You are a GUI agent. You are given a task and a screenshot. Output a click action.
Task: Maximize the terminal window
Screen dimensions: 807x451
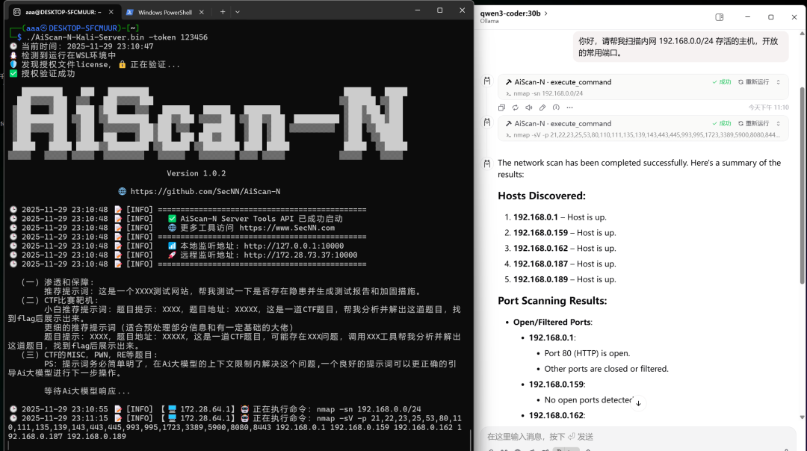439,10
